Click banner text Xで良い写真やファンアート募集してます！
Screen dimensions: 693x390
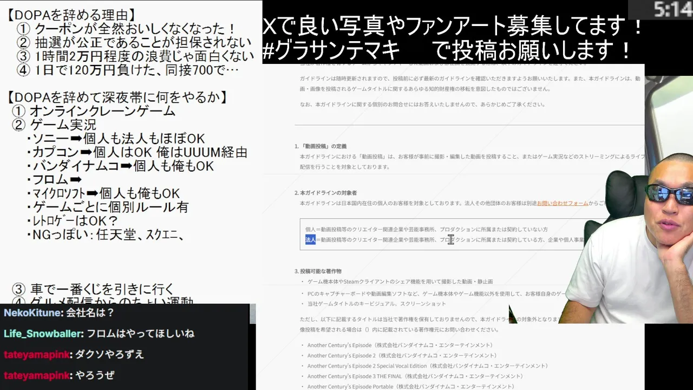coord(454,25)
